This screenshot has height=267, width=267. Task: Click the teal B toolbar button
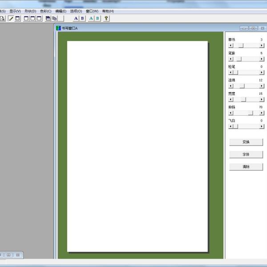[97, 18]
